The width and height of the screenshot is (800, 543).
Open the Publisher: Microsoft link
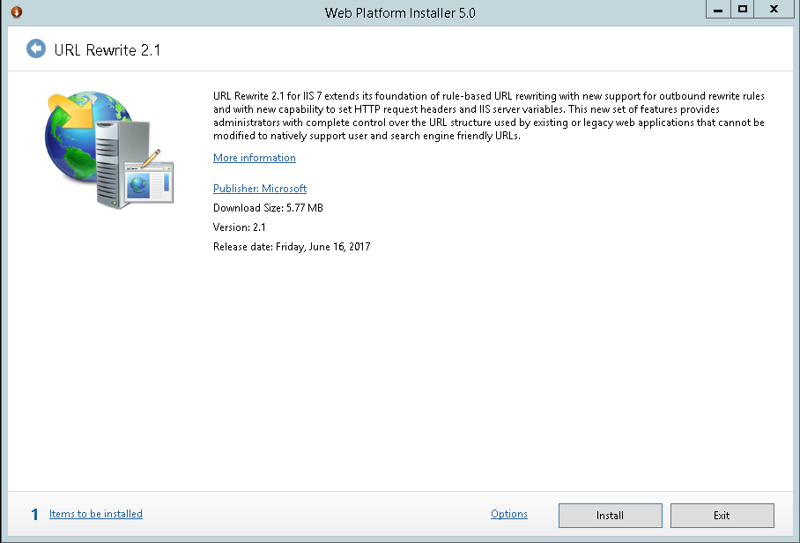point(260,189)
